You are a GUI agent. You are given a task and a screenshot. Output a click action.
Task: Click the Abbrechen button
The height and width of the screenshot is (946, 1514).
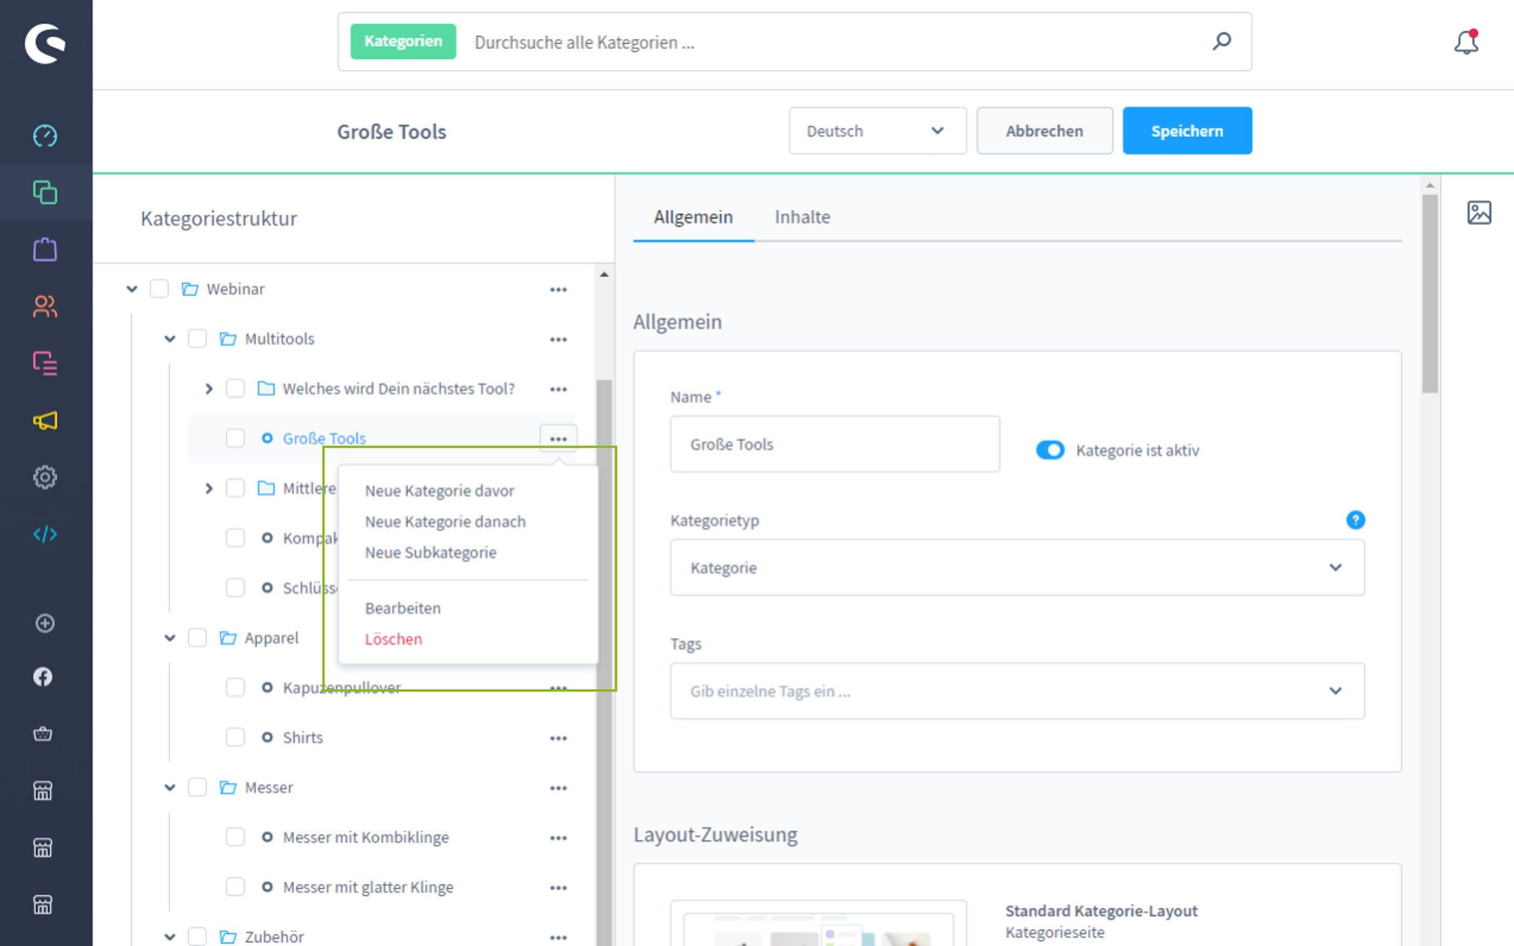click(1044, 131)
